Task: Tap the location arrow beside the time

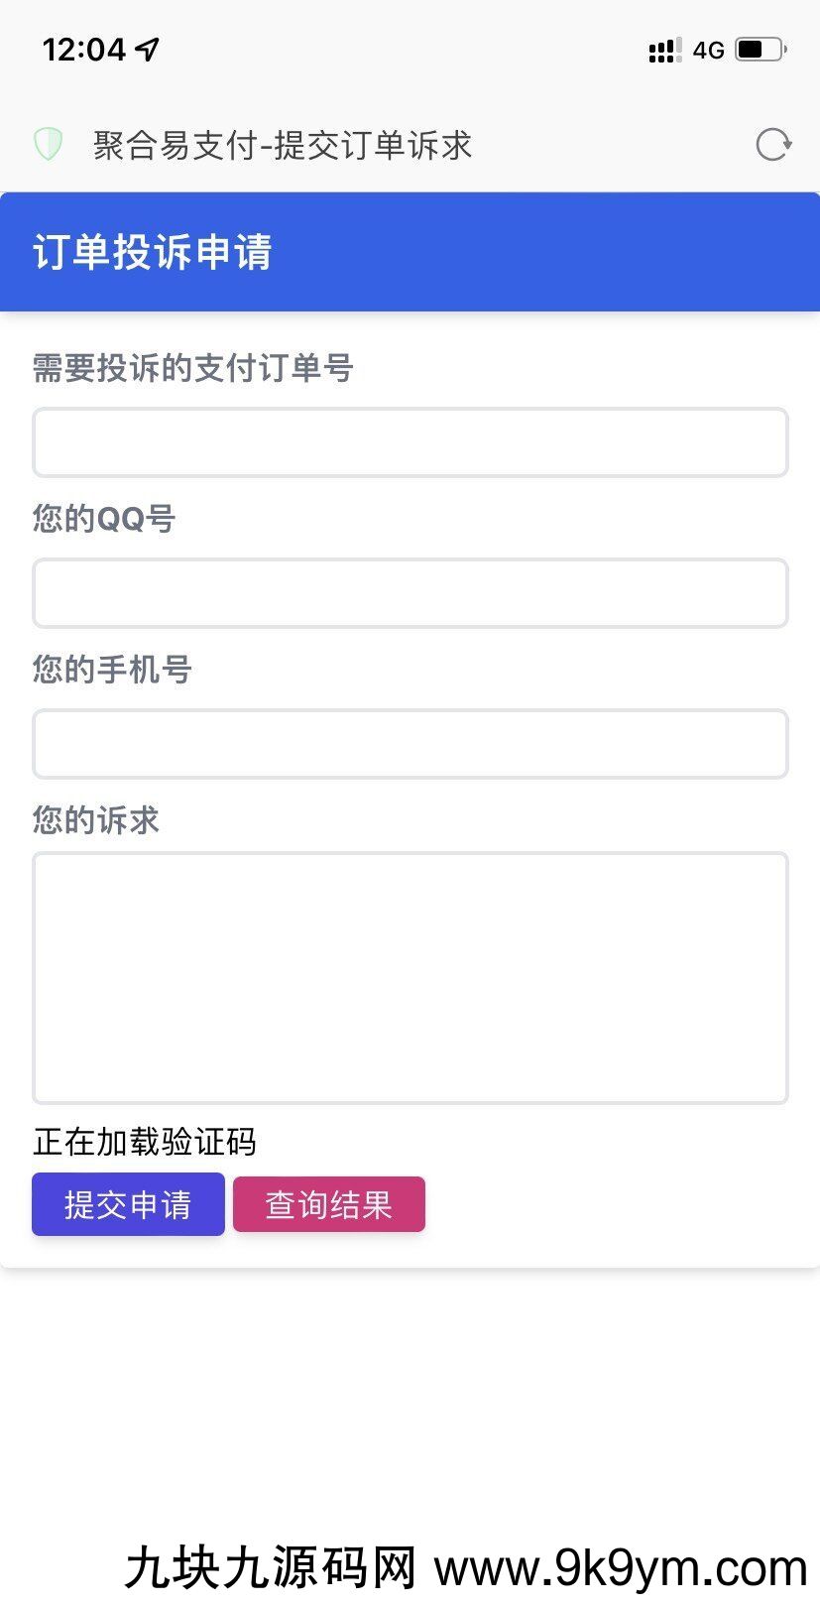Action: coord(148,49)
